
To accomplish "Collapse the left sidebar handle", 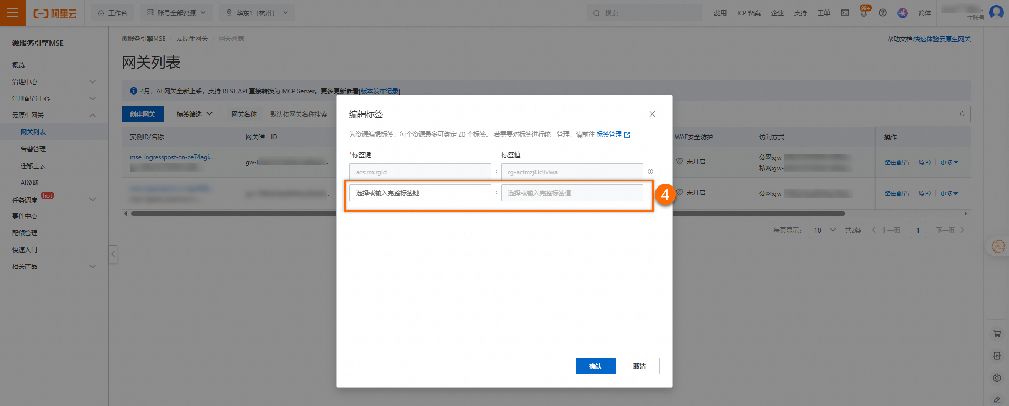I will [113, 254].
